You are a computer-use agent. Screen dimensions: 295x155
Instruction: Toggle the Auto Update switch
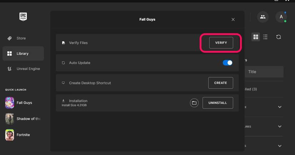(x=227, y=63)
